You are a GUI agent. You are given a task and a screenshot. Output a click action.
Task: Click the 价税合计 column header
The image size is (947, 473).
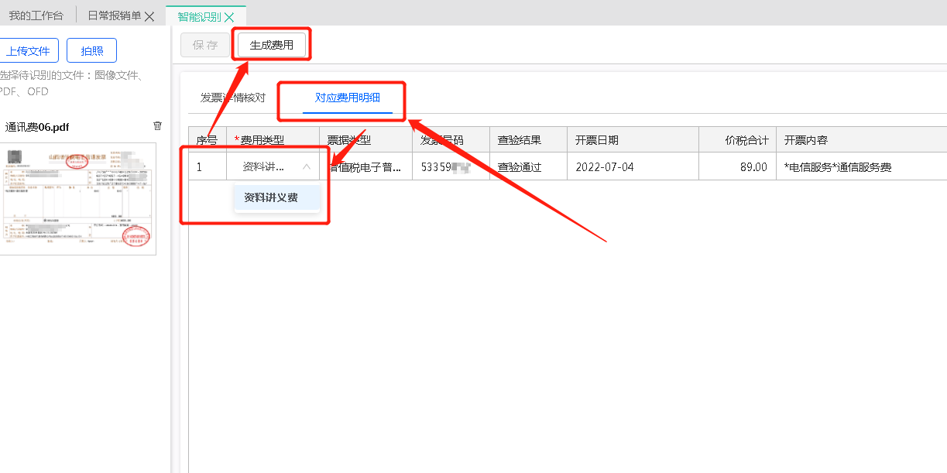pyautogui.click(x=746, y=140)
